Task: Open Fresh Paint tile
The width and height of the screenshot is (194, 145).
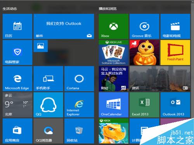Action: point(175,53)
